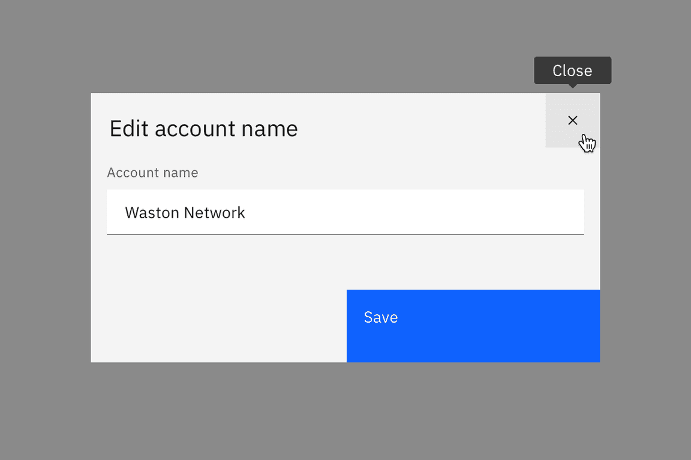Select the Waston Network input value
The width and height of the screenshot is (691, 460).
pos(185,212)
